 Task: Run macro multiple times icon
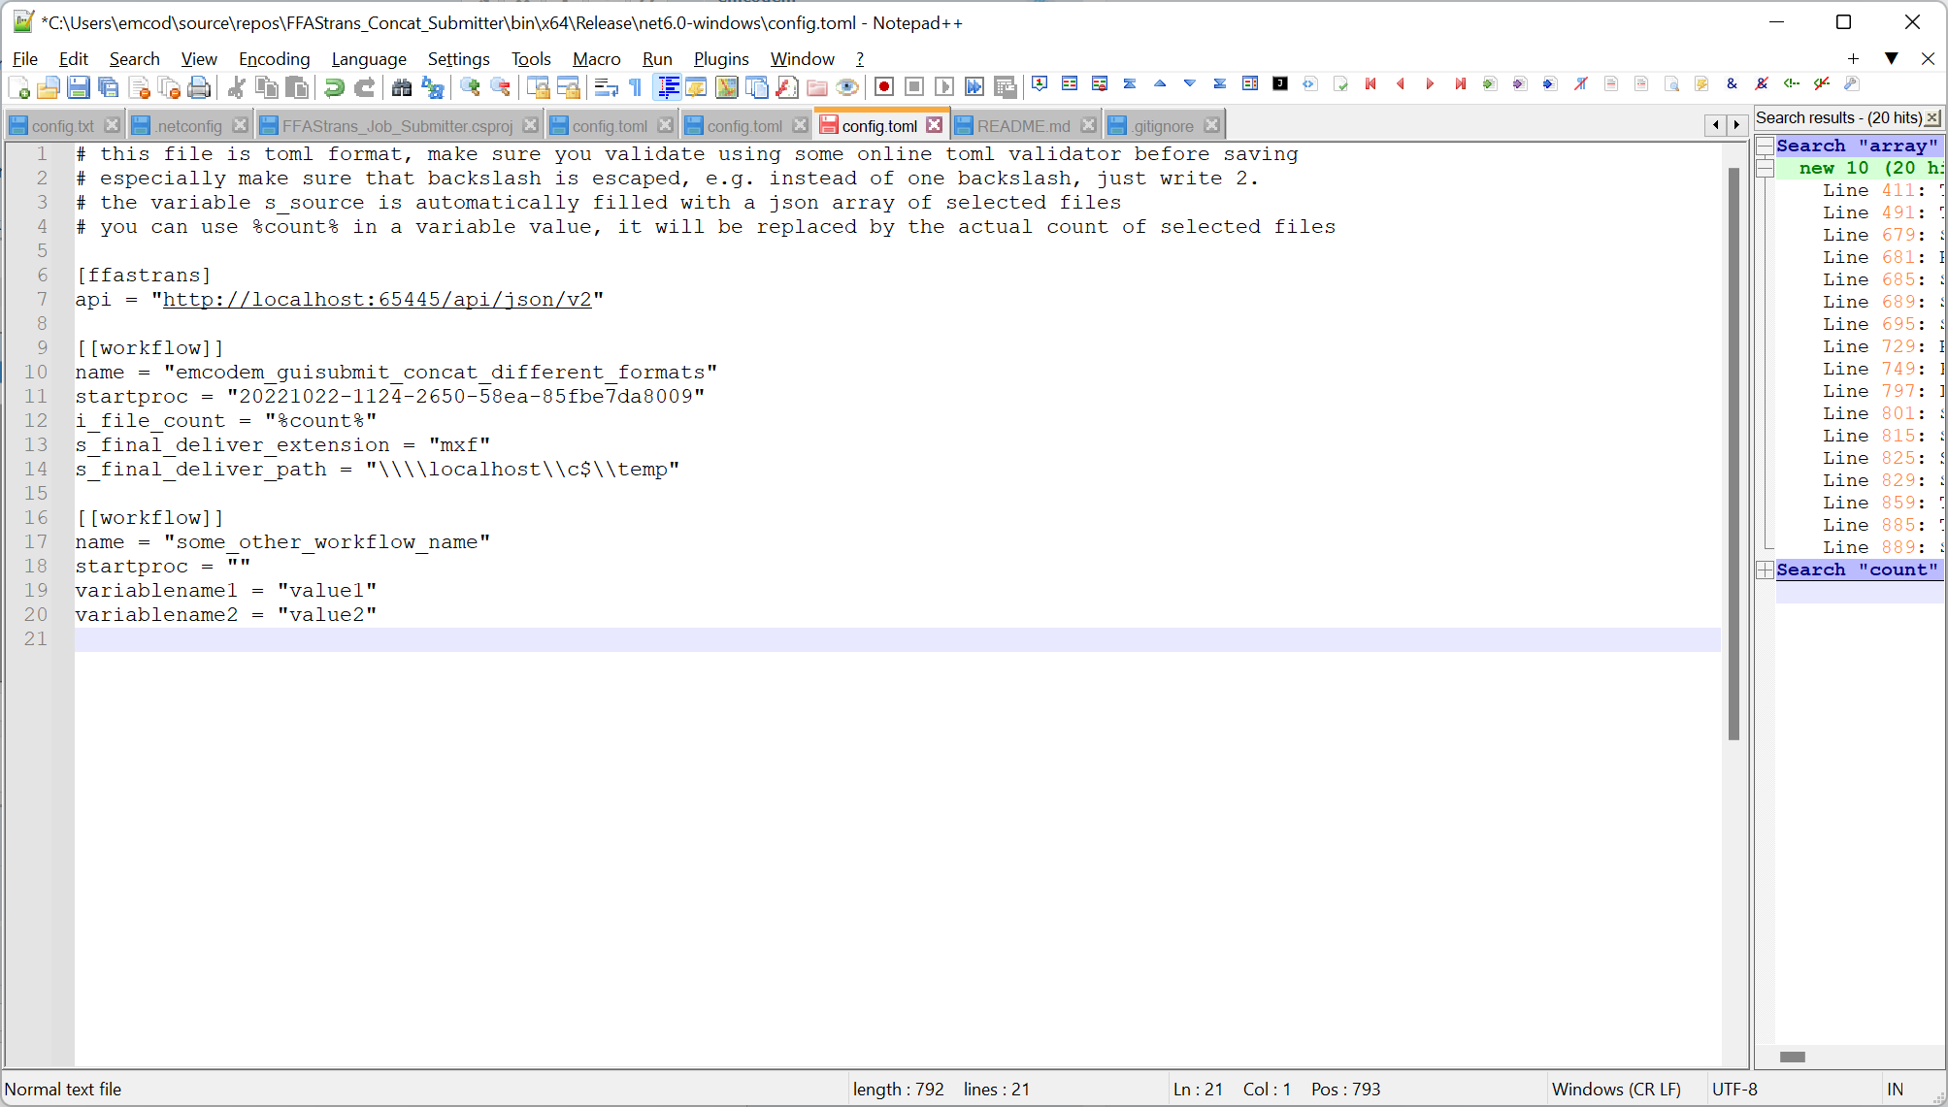[974, 87]
